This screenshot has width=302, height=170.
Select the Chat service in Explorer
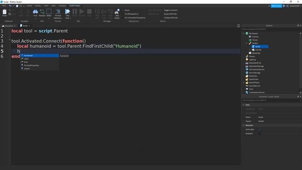coord(250,89)
